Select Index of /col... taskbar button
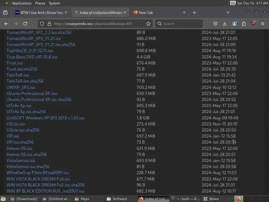Screen dimensions: 269x202 tap(154, 199)
